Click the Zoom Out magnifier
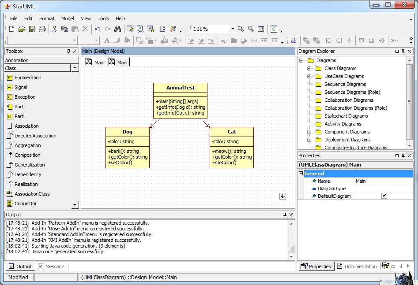Viewport: 418px width, 285px height. click(x=251, y=29)
